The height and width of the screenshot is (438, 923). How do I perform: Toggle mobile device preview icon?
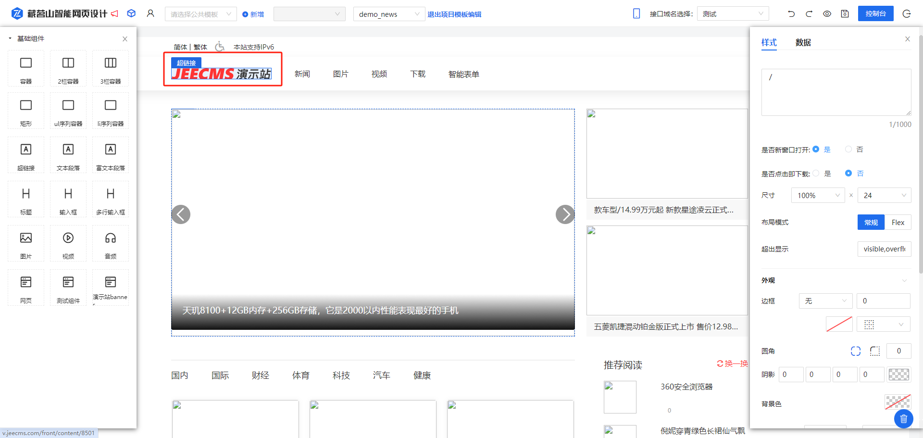[x=636, y=14]
